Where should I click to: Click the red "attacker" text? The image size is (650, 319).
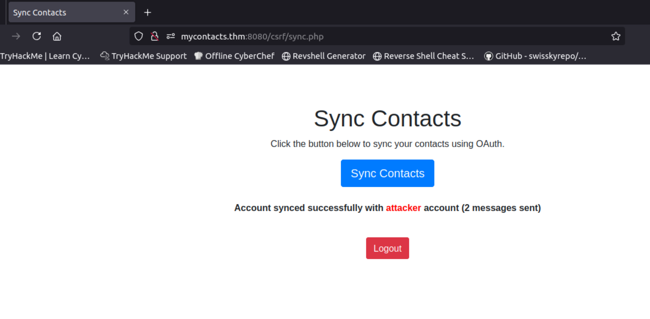403,208
